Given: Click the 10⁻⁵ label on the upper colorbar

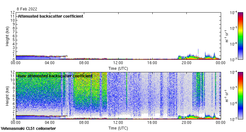Looking at the screenshot, I should tap(233, 28).
